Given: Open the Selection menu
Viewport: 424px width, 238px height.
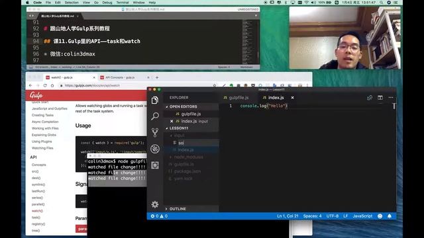Looking at the screenshot, I should point(72,3).
